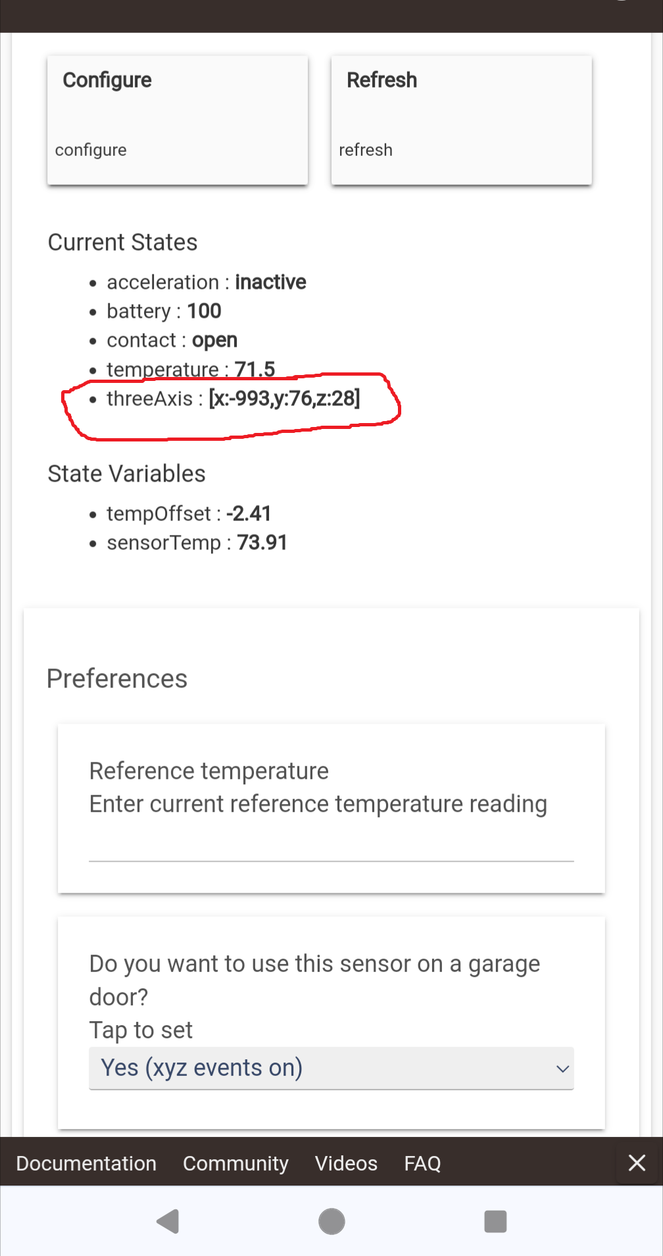Click the battery 100 state entry
This screenshot has width=663, height=1256.
pos(164,311)
